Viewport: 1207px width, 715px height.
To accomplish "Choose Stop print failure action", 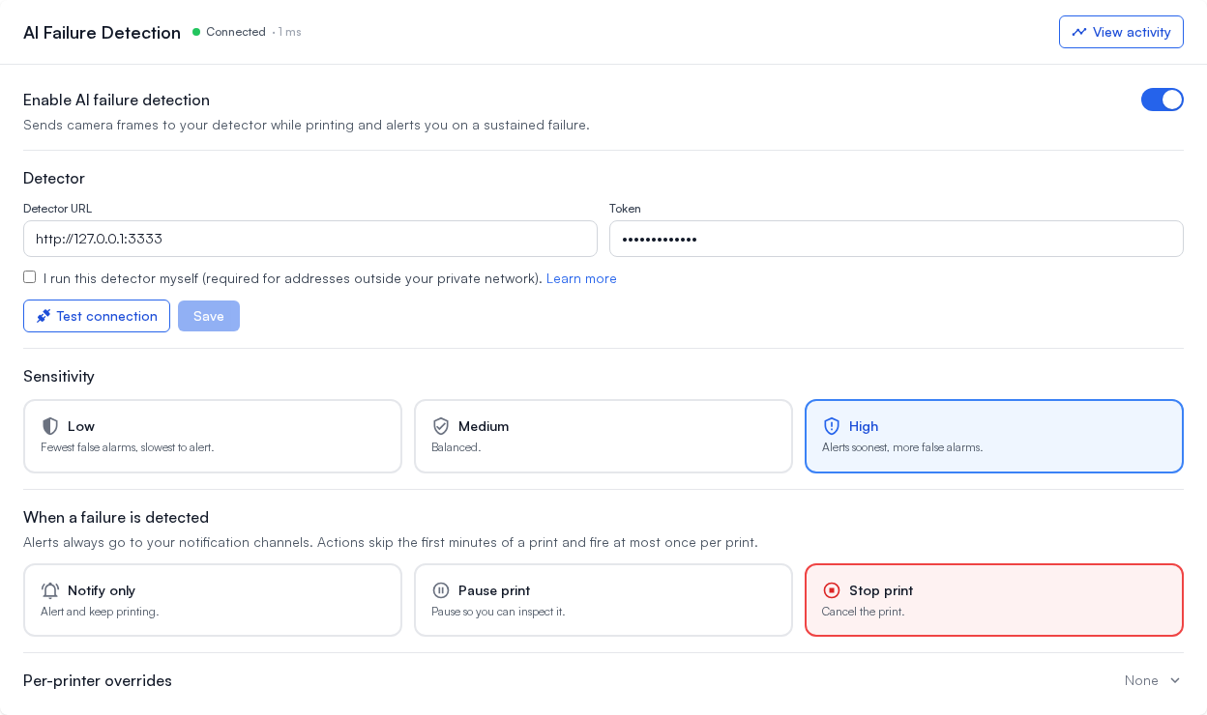I will [994, 600].
